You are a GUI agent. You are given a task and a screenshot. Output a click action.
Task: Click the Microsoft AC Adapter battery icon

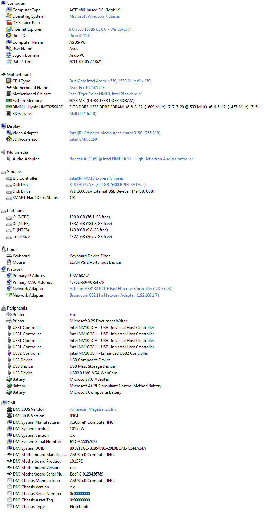click(9, 379)
